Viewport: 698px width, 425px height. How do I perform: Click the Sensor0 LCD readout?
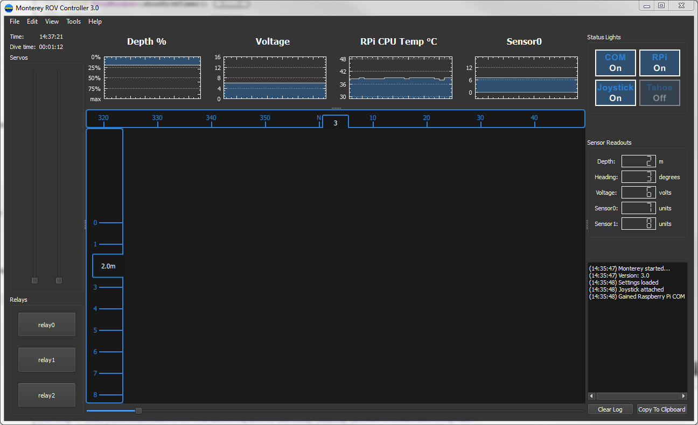click(x=639, y=208)
